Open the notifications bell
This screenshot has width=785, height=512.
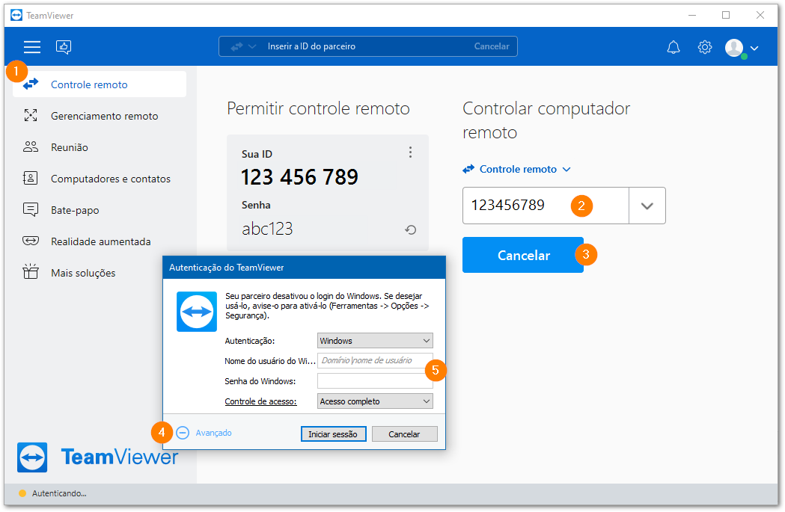coord(673,47)
